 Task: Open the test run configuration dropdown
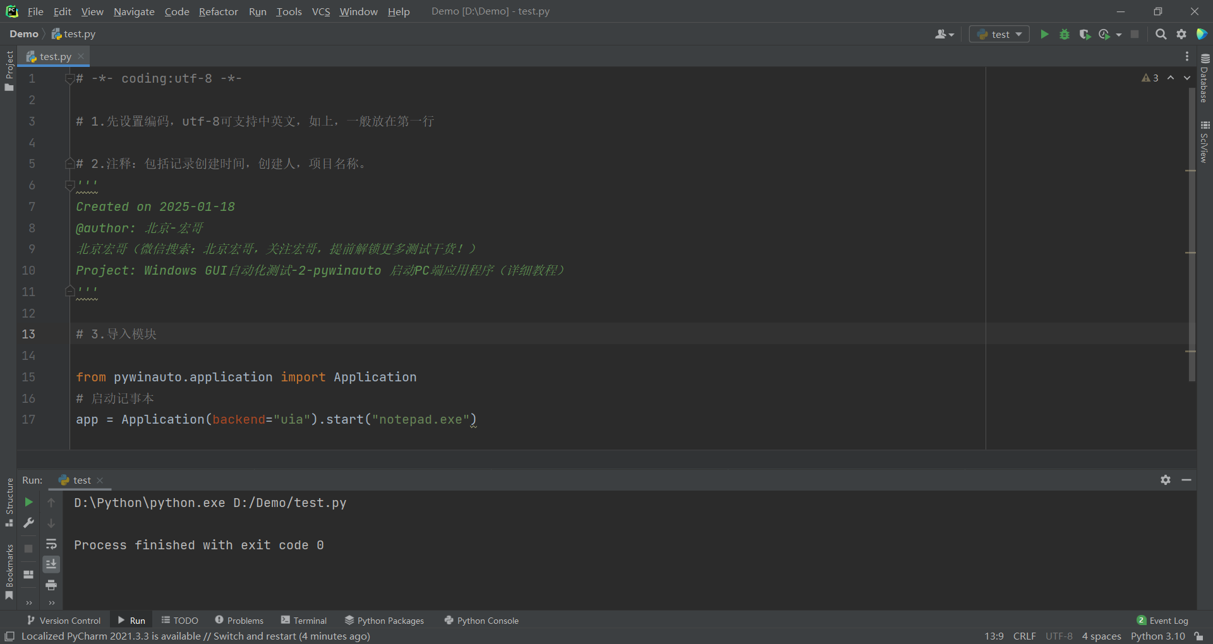(999, 34)
